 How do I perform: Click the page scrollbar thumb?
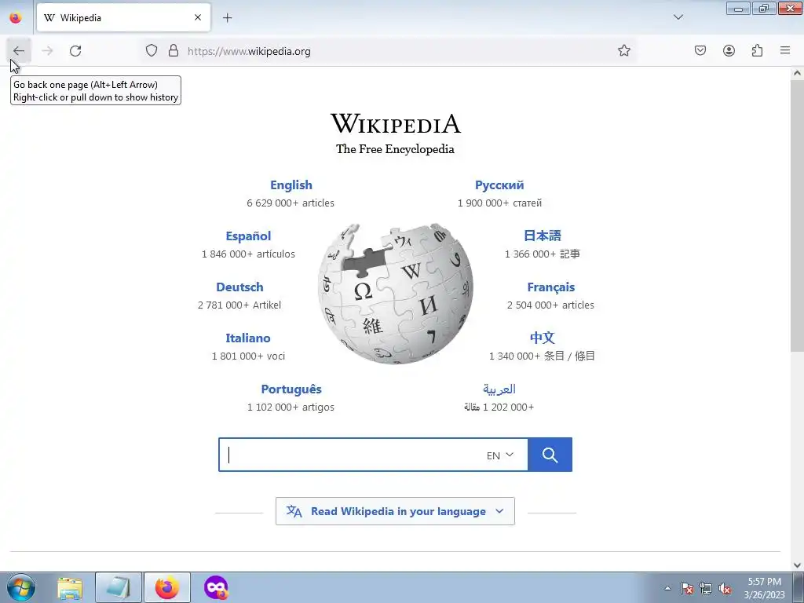pyautogui.click(x=797, y=215)
